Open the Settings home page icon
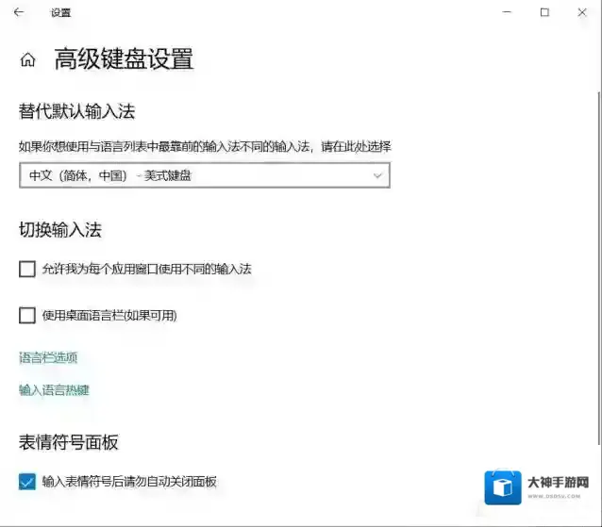602x527 pixels. point(27,60)
